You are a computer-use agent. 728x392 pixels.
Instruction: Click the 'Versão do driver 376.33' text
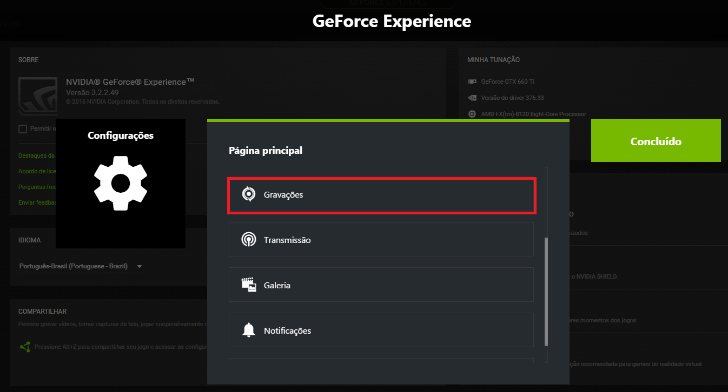[513, 98]
